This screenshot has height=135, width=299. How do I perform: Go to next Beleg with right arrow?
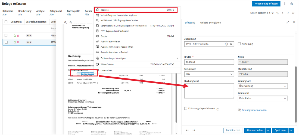[x=194, y=130]
